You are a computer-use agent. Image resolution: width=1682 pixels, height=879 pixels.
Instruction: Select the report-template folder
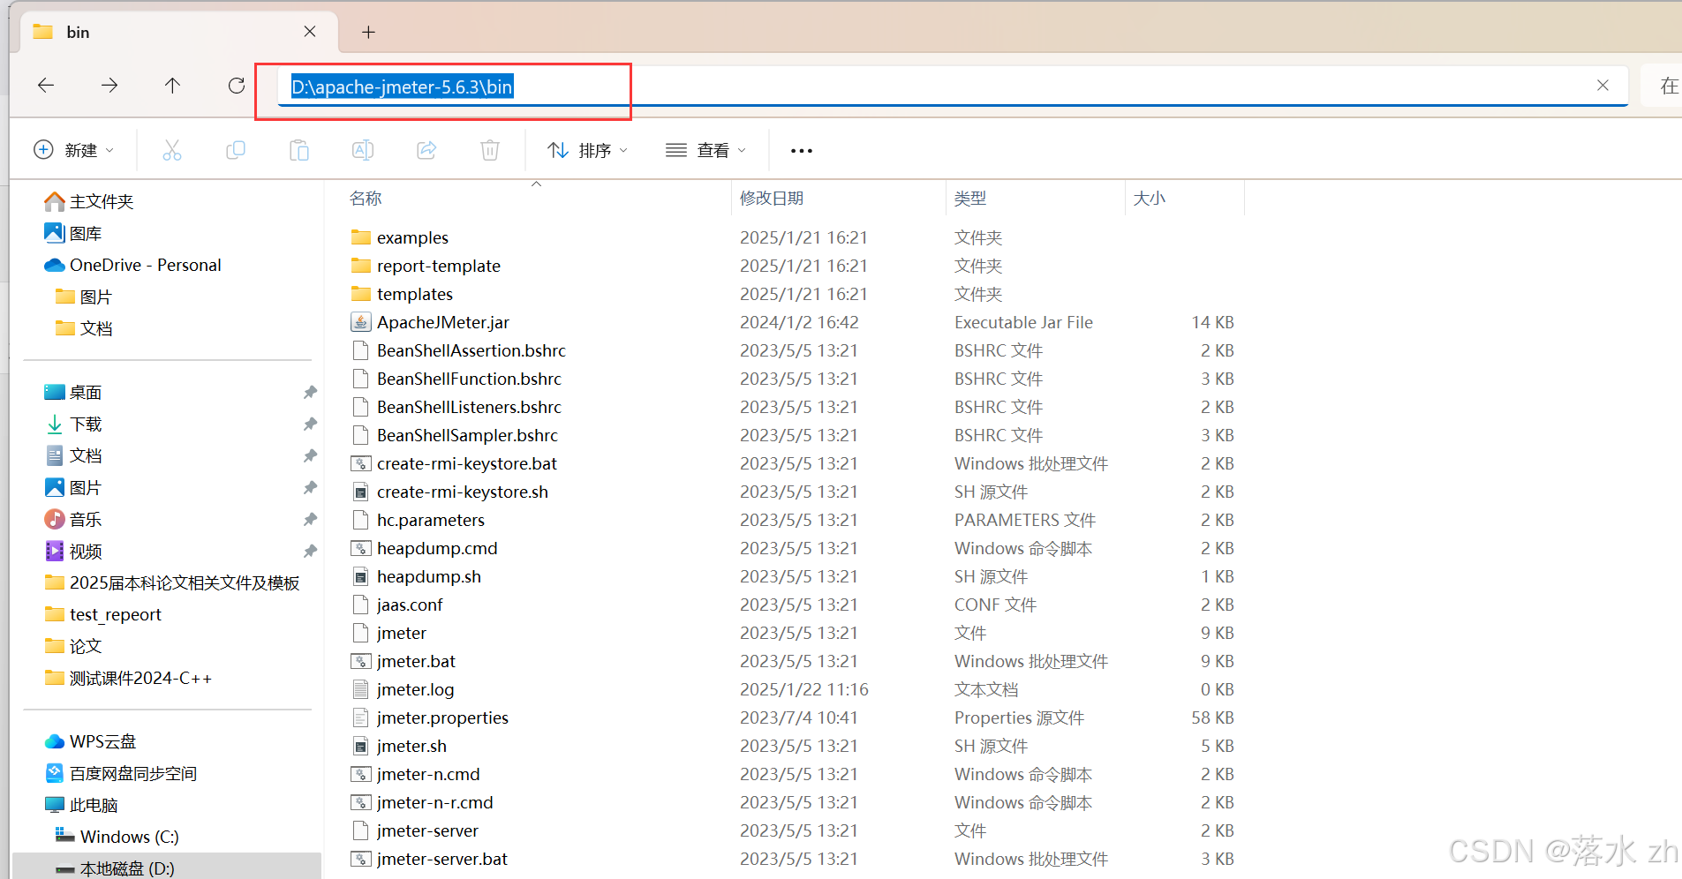[x=439, y=266]
